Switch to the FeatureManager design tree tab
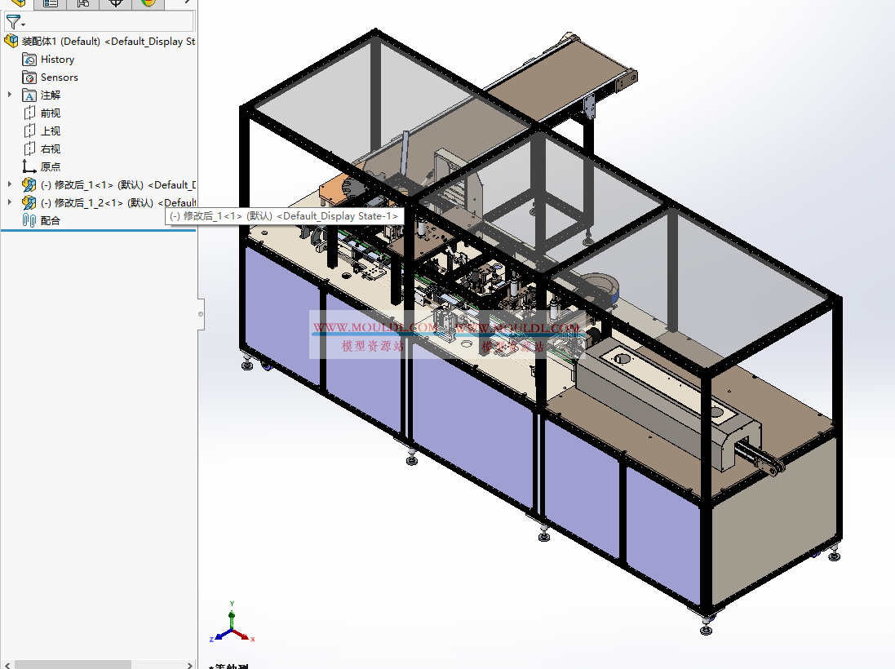Screen dimensions: 895x669 click(x=18, y=4)
